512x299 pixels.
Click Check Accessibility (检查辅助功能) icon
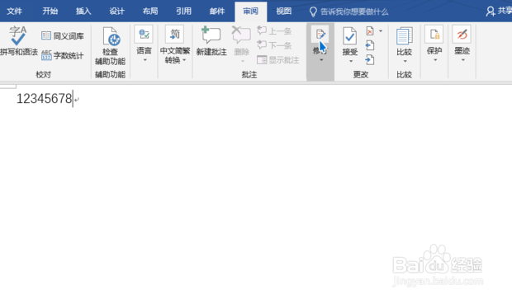point(111,35)
